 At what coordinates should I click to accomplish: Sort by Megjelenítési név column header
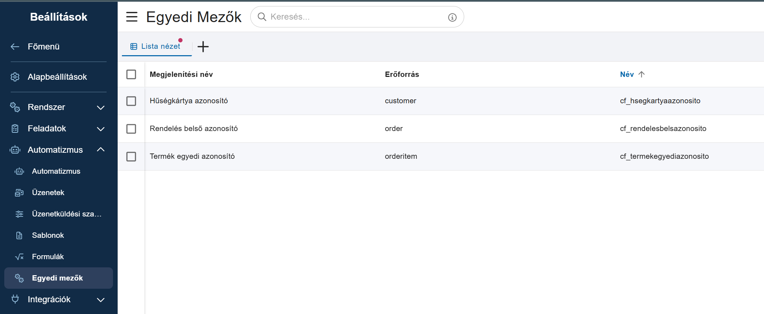tap(181, 74)
